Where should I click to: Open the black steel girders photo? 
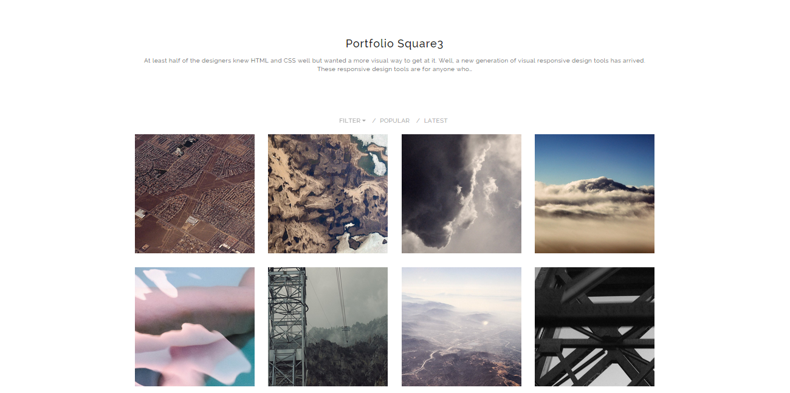pos(594,327)
